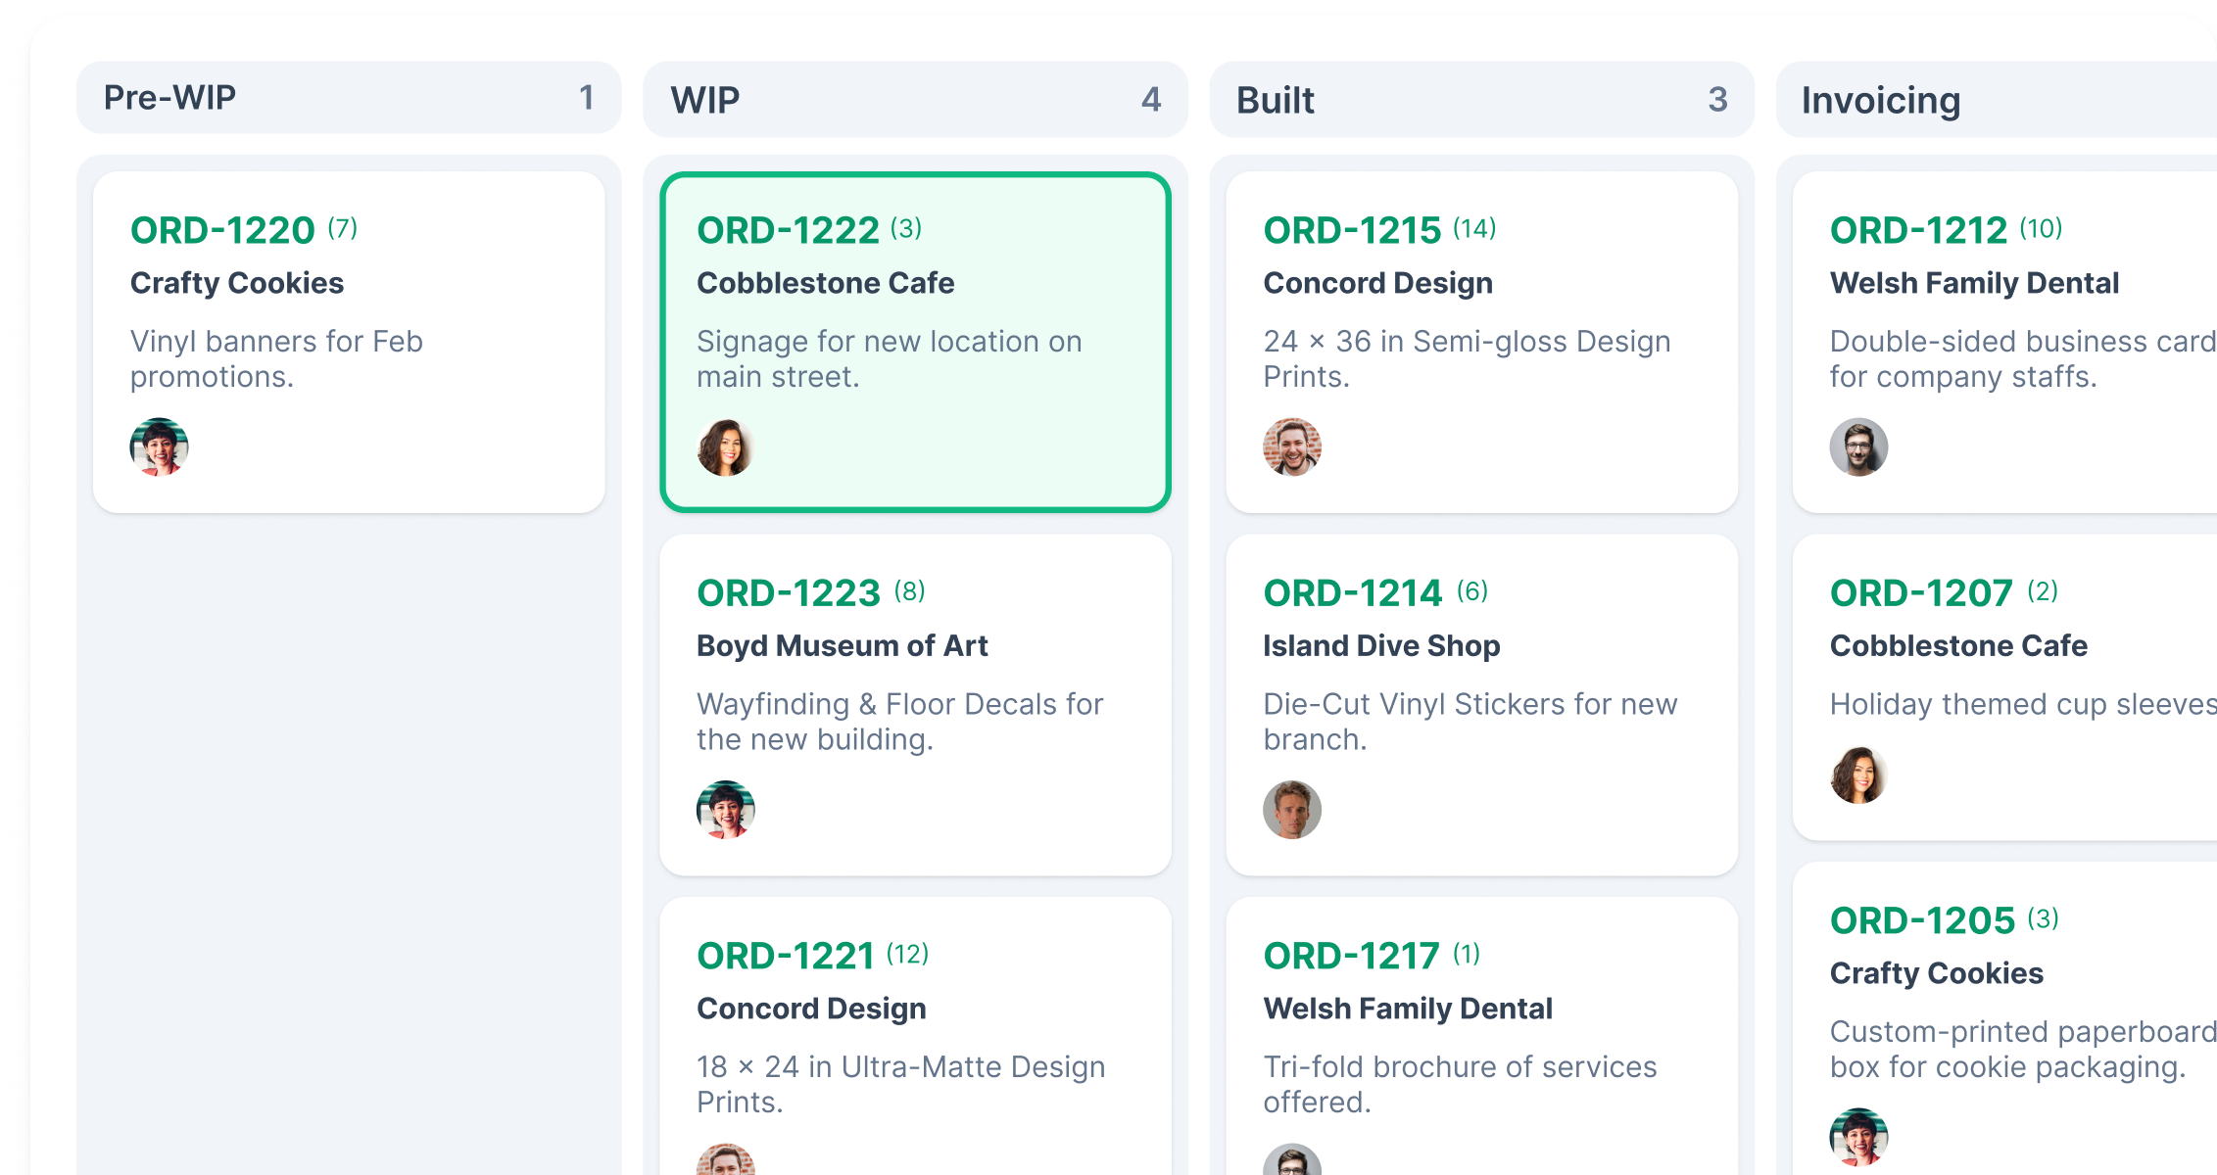
Task: Select the Invoicing column header
Action: (x=1880, y=100)
